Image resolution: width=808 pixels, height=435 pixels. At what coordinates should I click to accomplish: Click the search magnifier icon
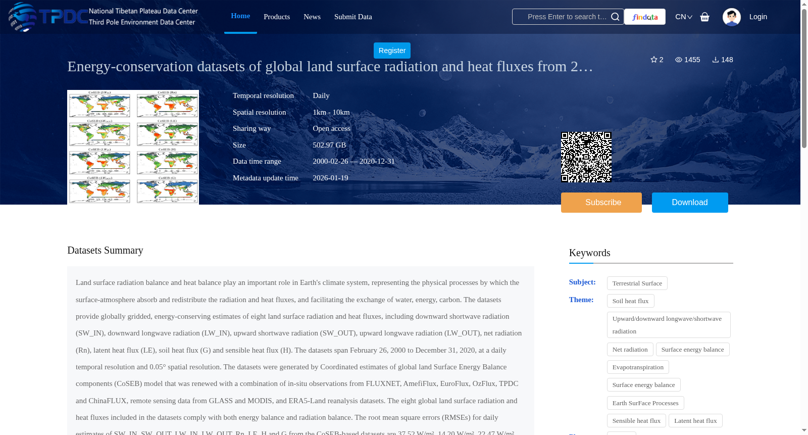point(615,17)
